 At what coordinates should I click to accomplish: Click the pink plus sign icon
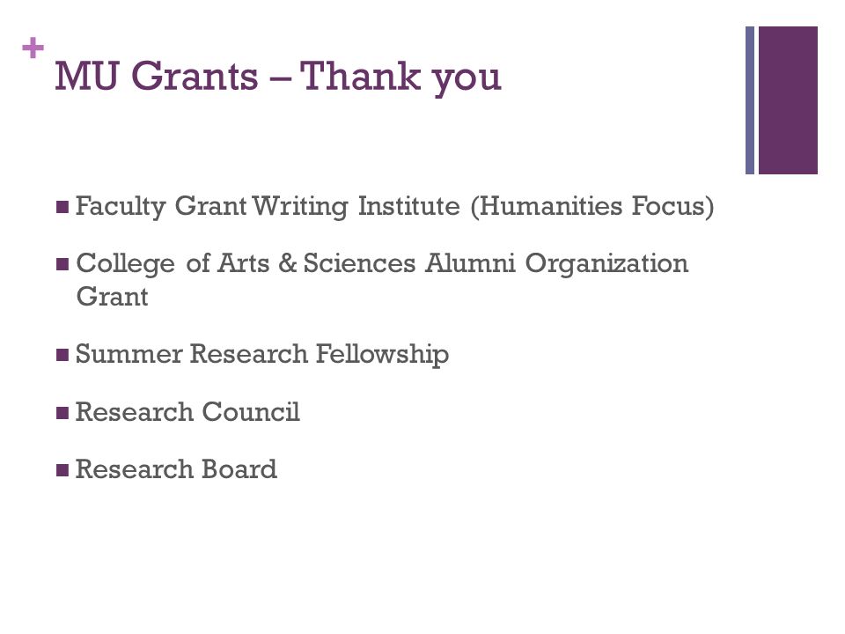(x=33, y=48)
